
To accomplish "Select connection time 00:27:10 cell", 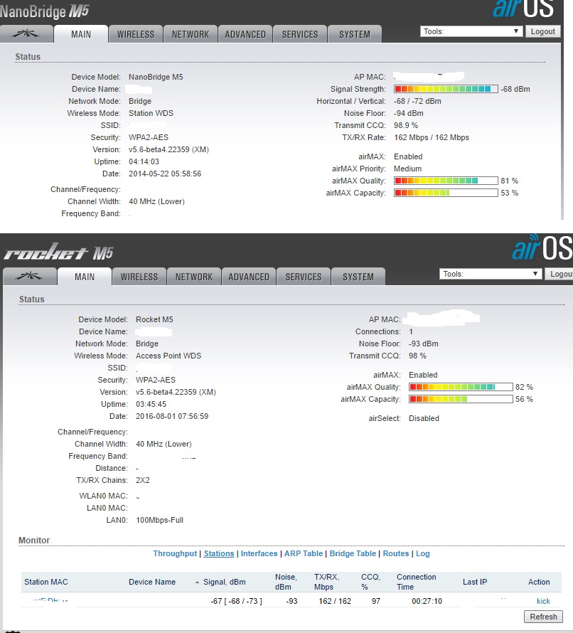I will point(427,601).
